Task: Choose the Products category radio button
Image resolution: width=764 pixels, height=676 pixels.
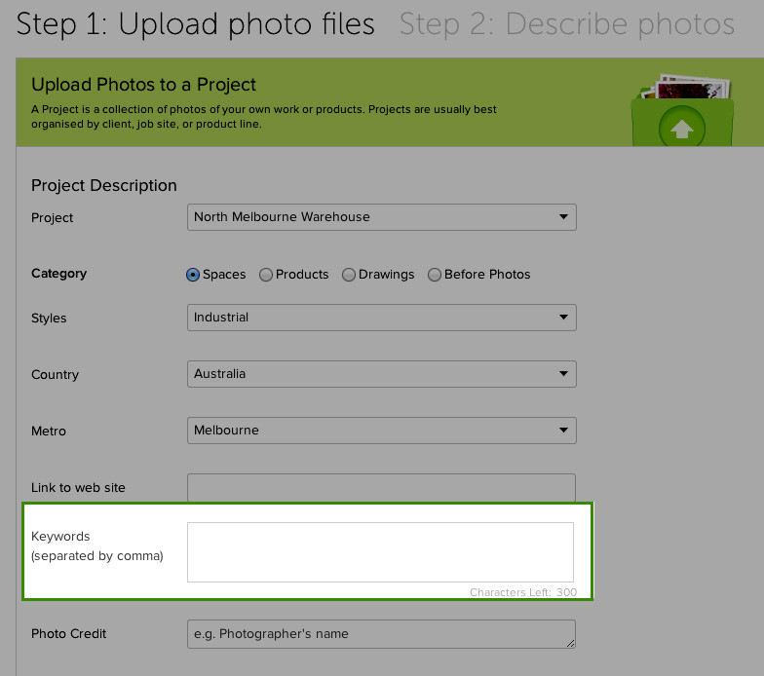Action: [x=265, y=275]
